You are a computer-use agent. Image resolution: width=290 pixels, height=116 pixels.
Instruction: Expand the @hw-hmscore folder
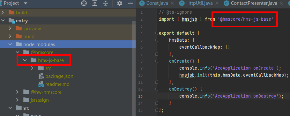point(17,92)
